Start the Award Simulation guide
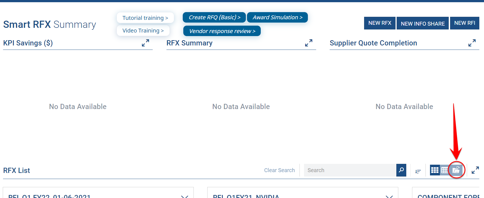 [x=277, y=17]
